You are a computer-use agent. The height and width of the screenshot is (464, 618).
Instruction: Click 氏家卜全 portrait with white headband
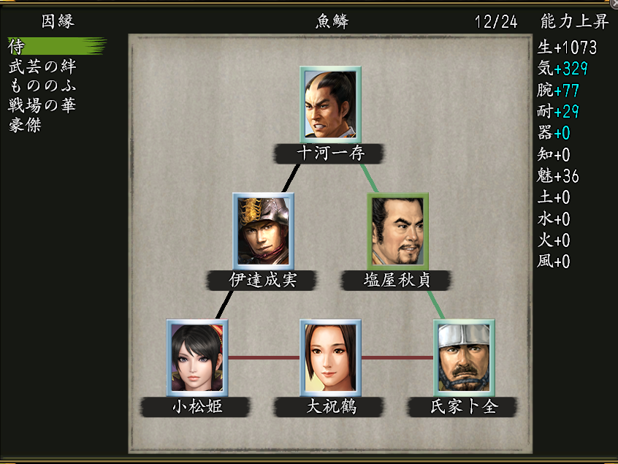coord(464,357)
